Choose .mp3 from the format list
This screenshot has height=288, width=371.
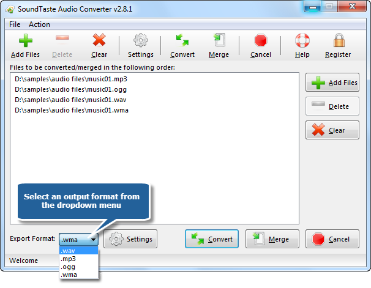(x=79, y=259)
